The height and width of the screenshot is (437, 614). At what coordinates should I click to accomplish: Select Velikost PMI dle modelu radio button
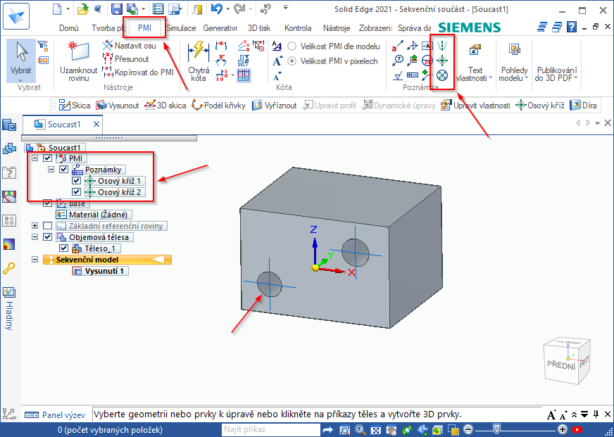(292, 46)
